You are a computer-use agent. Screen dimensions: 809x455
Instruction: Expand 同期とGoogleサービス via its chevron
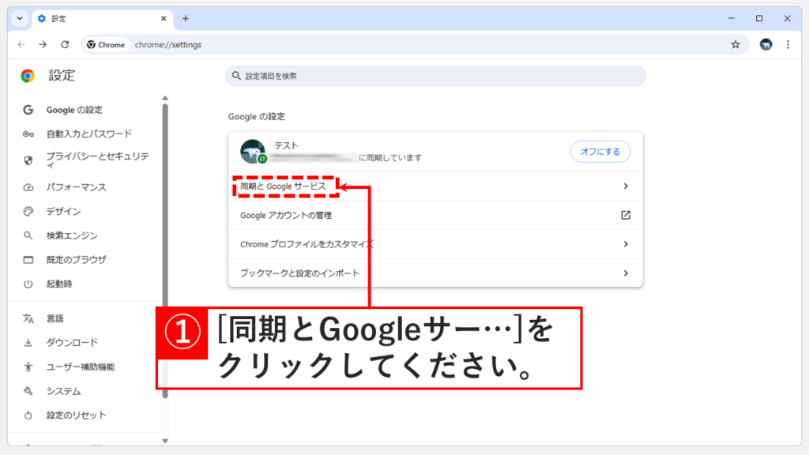[x=625, y=186]
